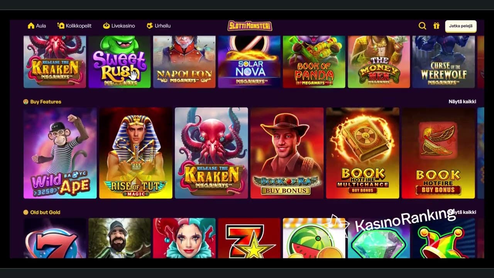Screen dimensions: 494x278
Task: Show all Buy Features games via Näytä kaikki
Action: pyautogui.click(x=462, y=102)
